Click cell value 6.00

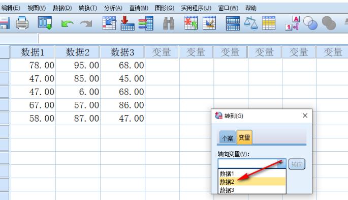click(78, 92)
